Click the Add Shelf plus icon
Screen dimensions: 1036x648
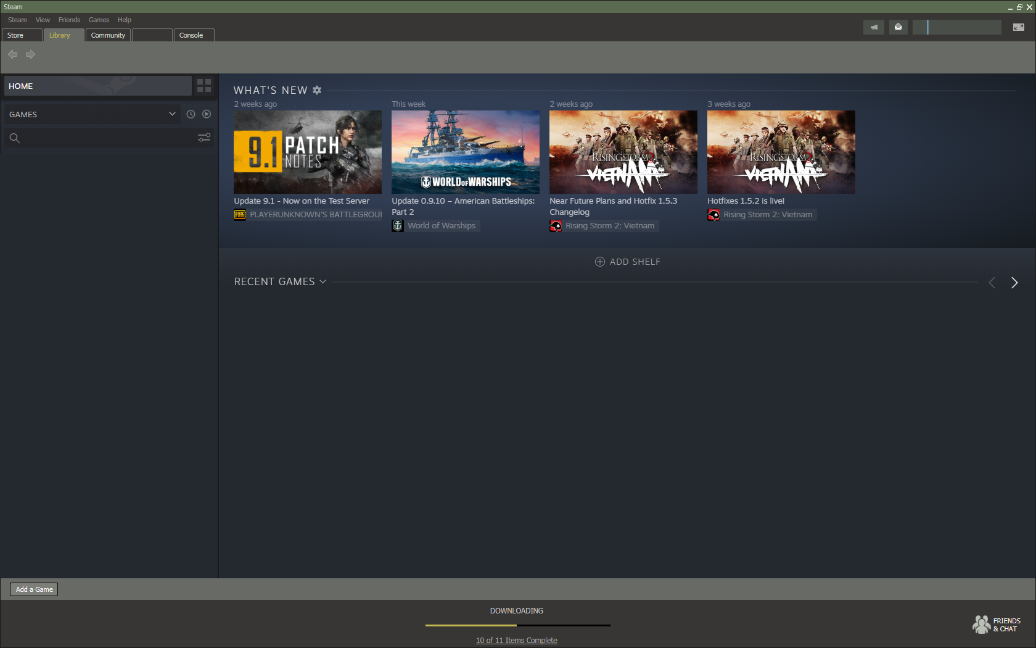[599, 262]
